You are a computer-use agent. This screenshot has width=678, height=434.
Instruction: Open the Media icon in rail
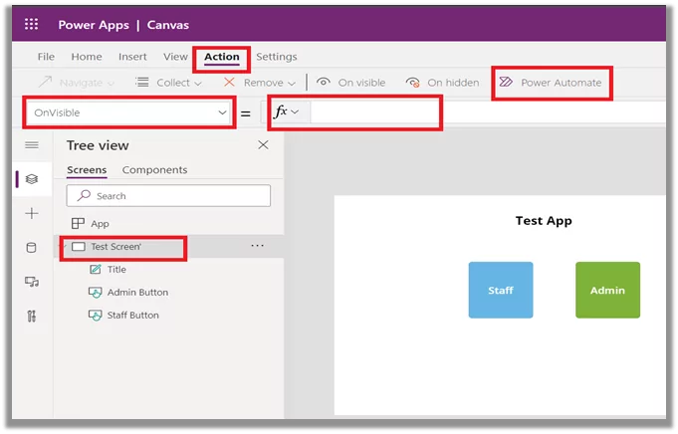[32, 282]
